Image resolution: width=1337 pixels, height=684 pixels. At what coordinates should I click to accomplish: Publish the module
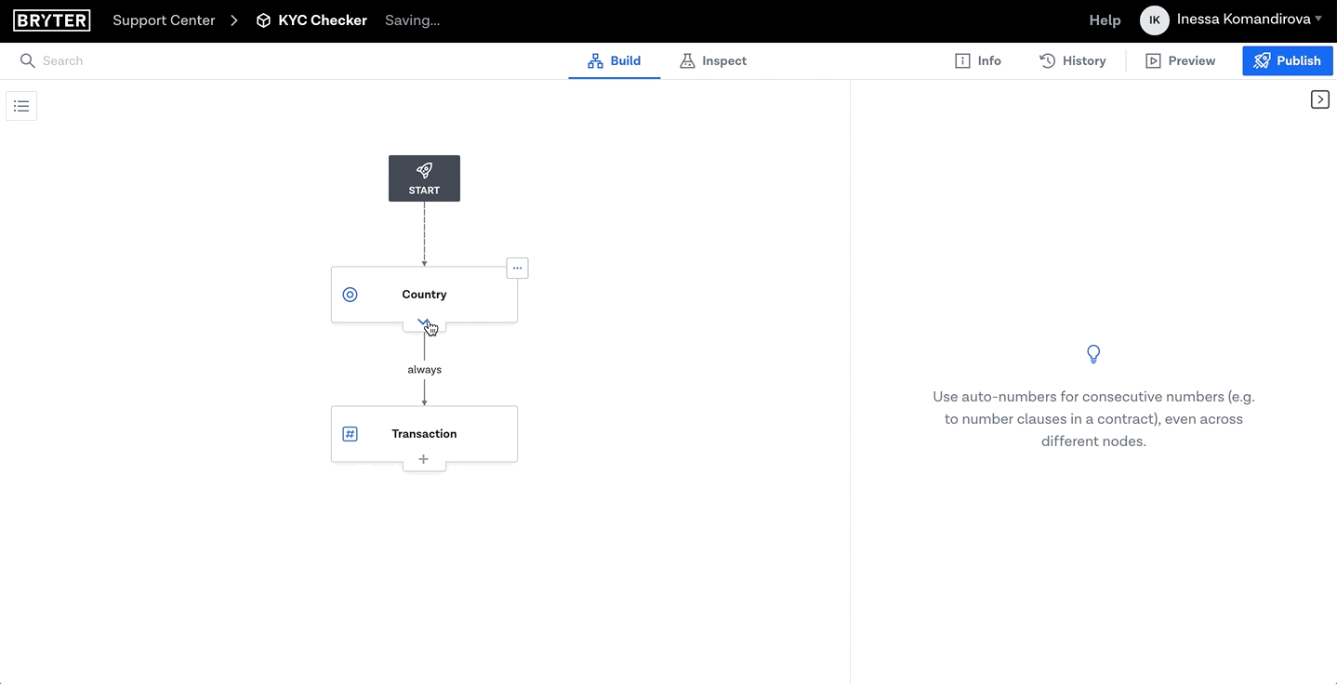click(1288, 60)
